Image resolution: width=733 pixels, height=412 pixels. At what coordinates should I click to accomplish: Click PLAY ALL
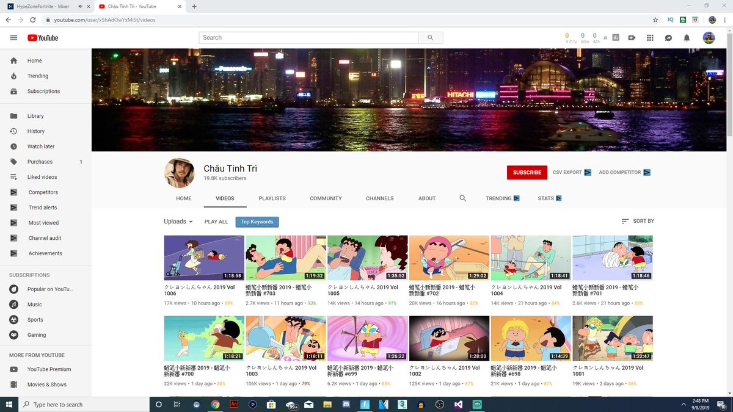[x=216, y=222]
